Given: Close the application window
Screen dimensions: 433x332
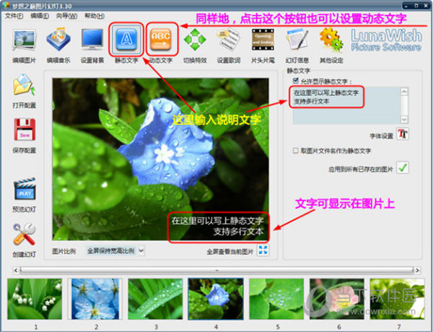Looking at the screenshot, I should pos(425,5).
